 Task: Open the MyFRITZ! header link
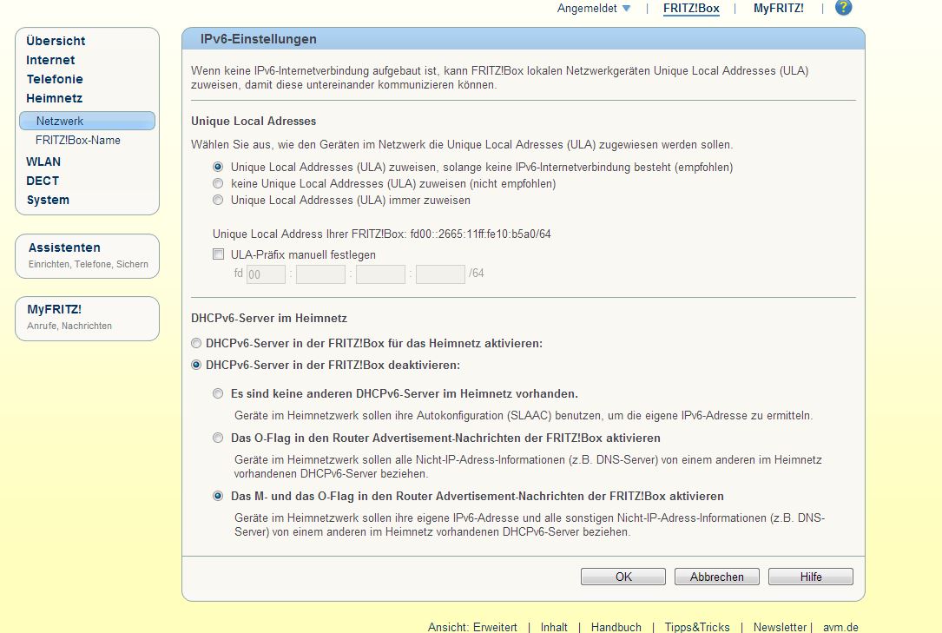pos(779,9)
